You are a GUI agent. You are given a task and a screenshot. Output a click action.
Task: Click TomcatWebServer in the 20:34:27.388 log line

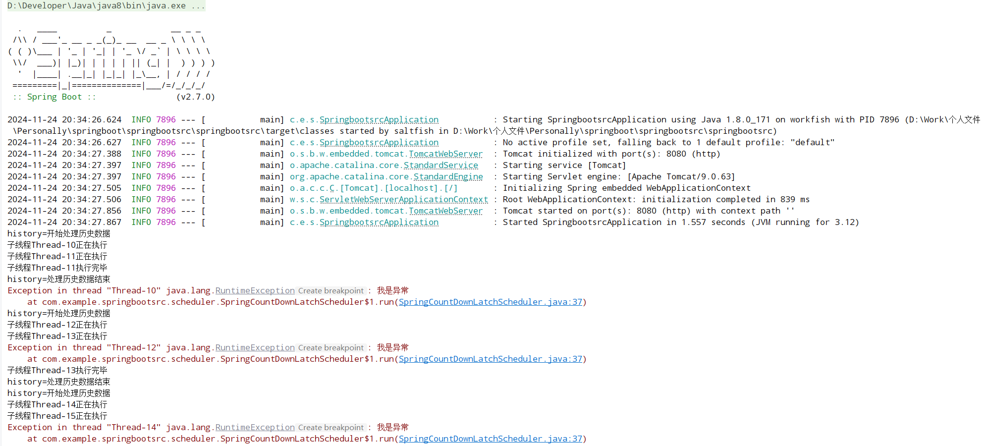click(445, 154)
